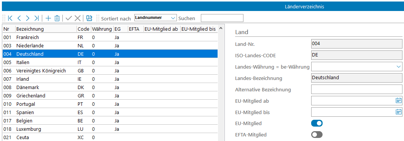Confirm changes with the checkmark icon

coord(69,18)
